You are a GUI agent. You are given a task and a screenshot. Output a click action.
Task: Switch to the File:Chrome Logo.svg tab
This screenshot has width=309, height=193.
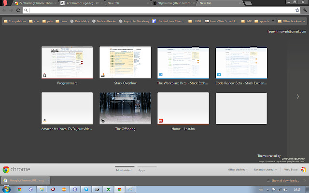81,3
